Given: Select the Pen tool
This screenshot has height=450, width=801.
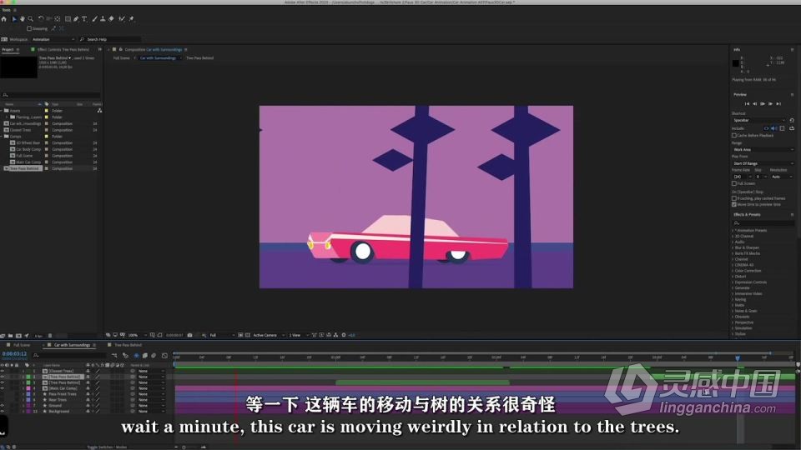Looking at the screenshot, I should click(76, 19).
